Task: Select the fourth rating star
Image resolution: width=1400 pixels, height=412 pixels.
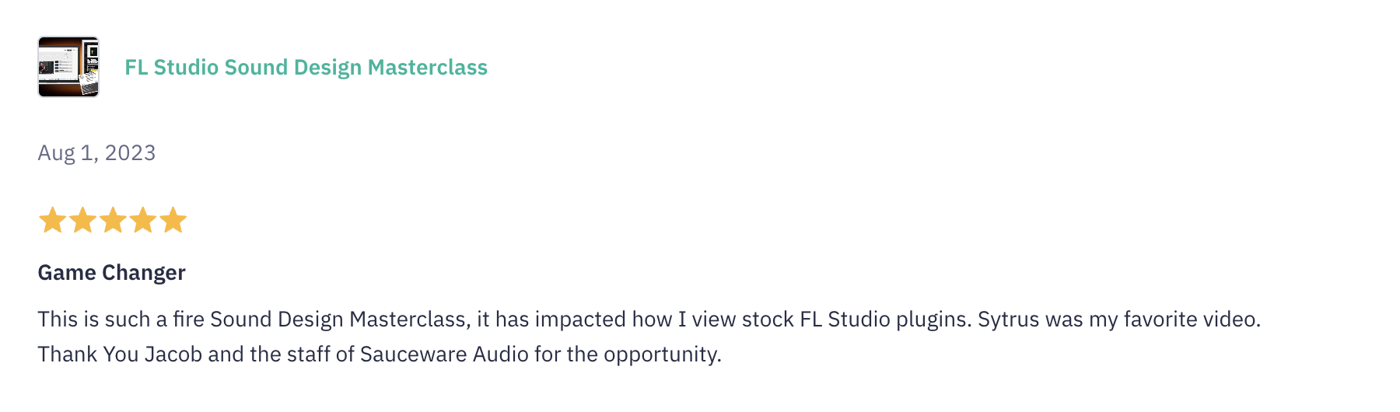Action: [x=143, y=220]
